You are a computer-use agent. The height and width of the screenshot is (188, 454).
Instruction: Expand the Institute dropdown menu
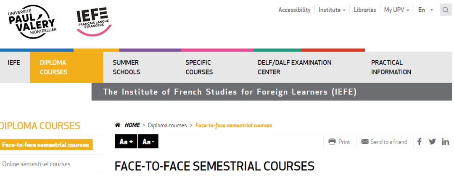(332, 10)
